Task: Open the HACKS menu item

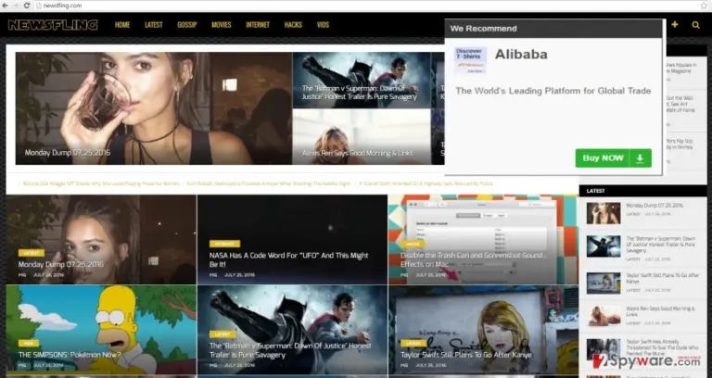Action: [x=293, y=25]
